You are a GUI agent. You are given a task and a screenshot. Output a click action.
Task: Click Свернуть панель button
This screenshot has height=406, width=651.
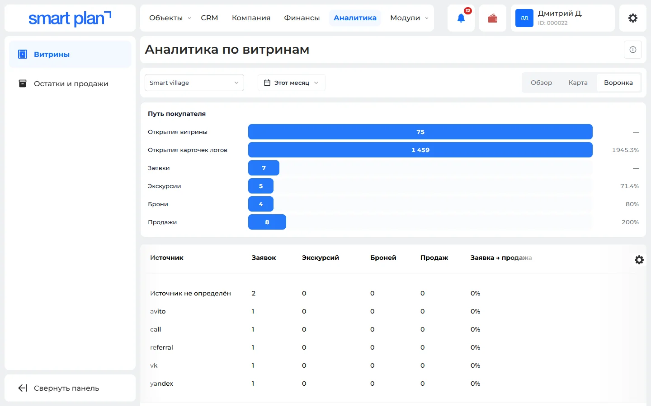[70, 388]
